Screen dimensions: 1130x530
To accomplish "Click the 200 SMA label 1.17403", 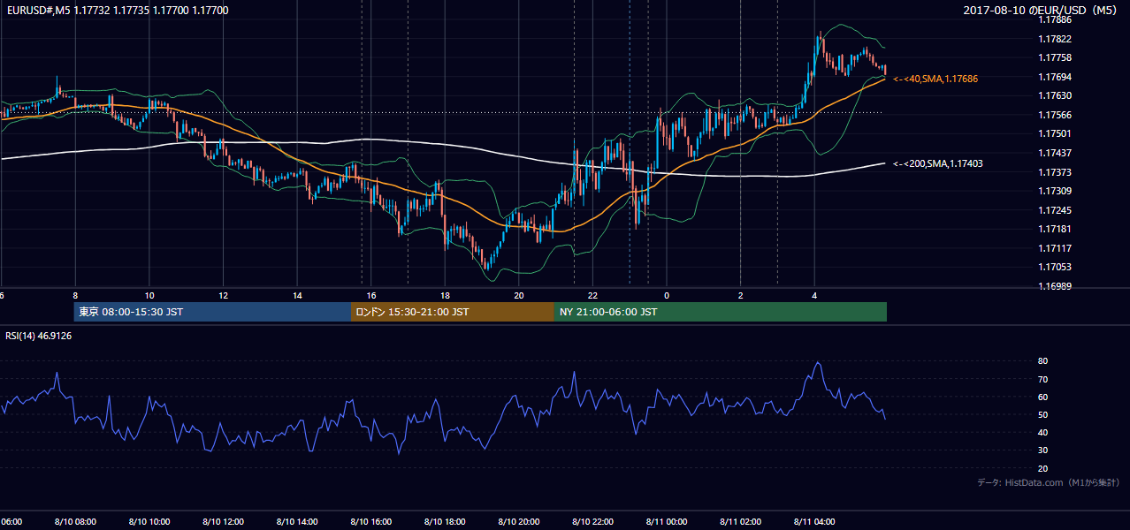I will pyautogui.click(x=938, y=163).
